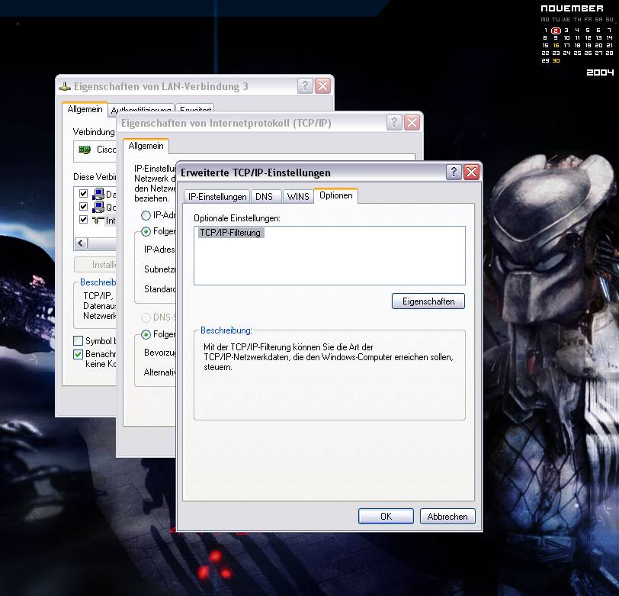Select TCP/IP-Filterung in the list
This screenshot has width=619, height=596.
230,233
